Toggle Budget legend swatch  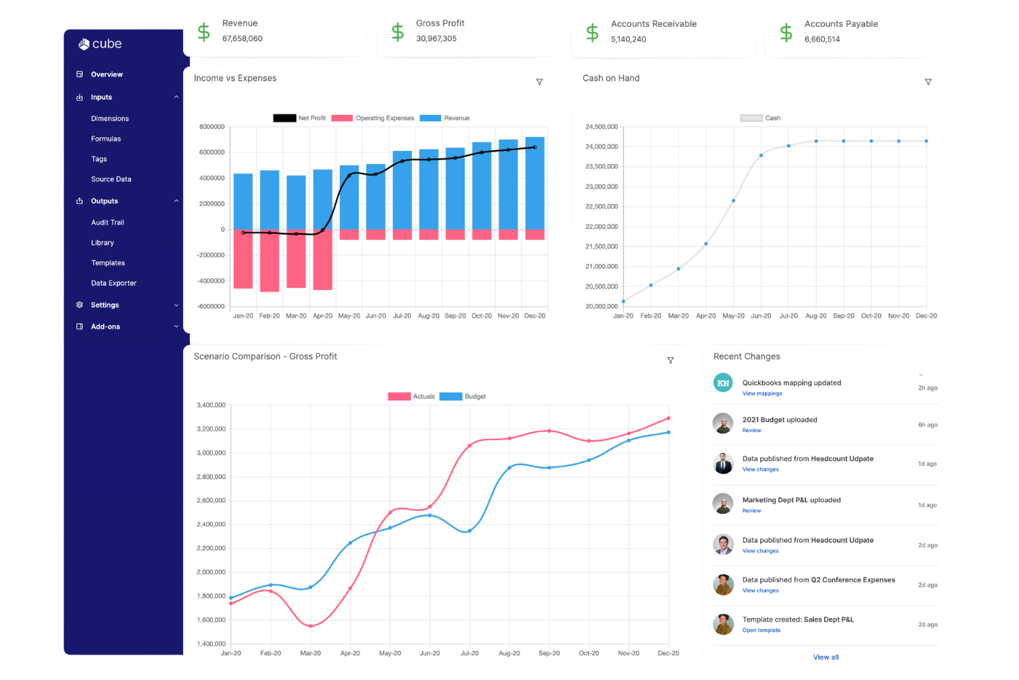tap(451, 397)
